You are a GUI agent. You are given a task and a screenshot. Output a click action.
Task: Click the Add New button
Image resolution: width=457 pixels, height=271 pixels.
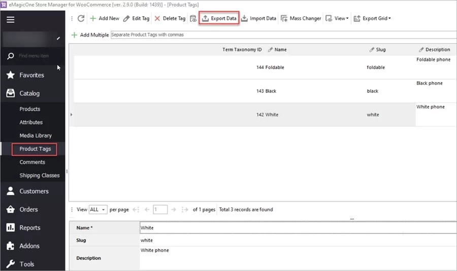tap(105, 18)
